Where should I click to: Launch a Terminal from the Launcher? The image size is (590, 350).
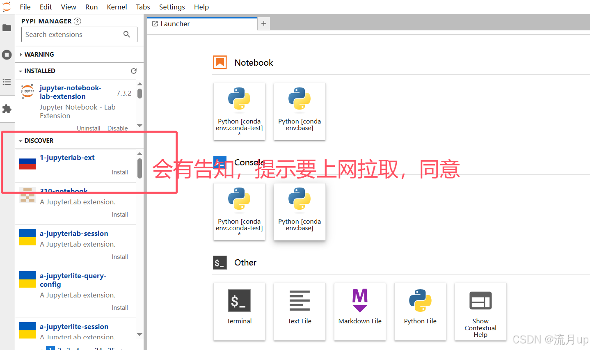point(239,311)
